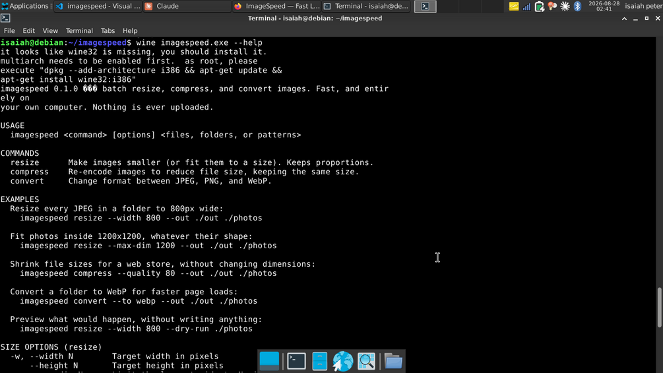
Task: Open the Bluetooth tray icon
Action: click(578, 7)
